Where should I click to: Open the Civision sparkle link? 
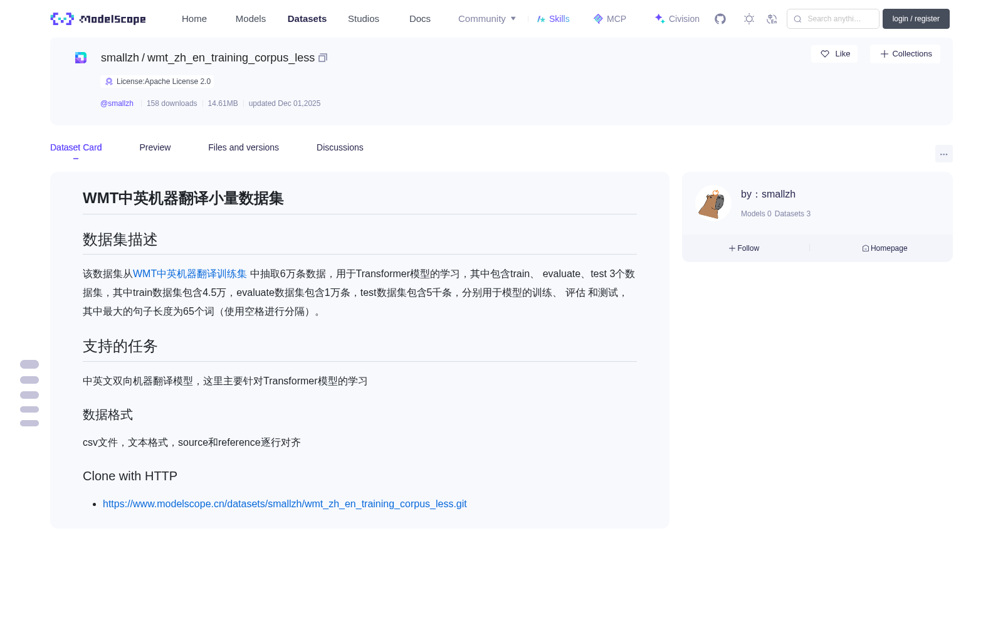[677, 19]
